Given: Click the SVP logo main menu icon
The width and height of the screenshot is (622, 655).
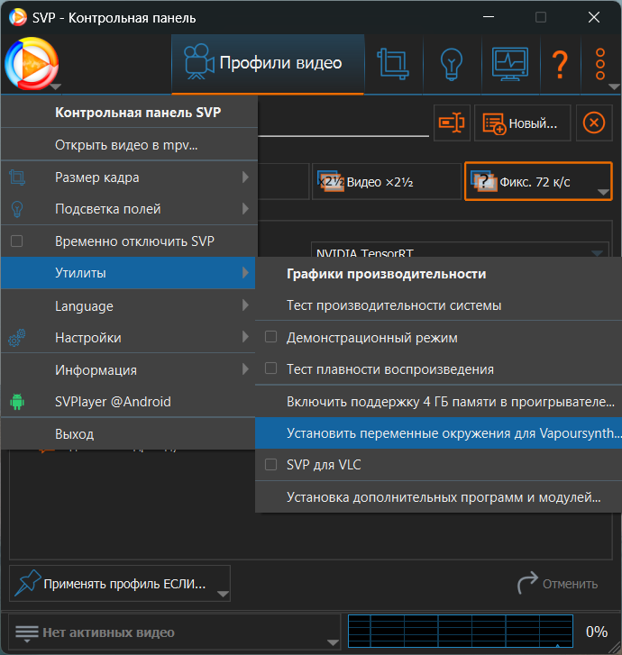Looking at the screenshot, I should click(32, 64).
